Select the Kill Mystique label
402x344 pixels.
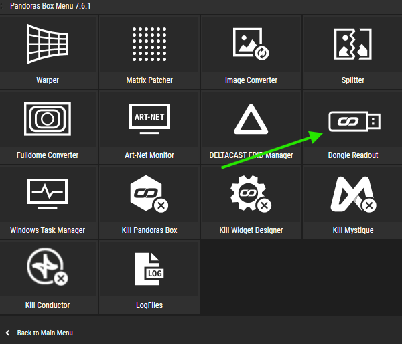point(353,230)
